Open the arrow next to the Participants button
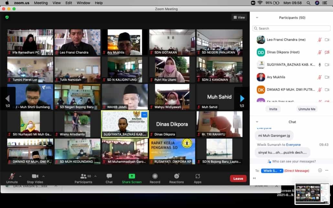Image resolution: width=333 pixels, height=208 pixels. pos(95,176)
